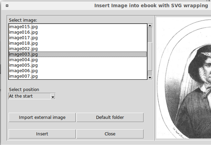Viewport: 211px width, 145px height.
Task: Select image002.jpg in the list
Action: tap(78, 49)
